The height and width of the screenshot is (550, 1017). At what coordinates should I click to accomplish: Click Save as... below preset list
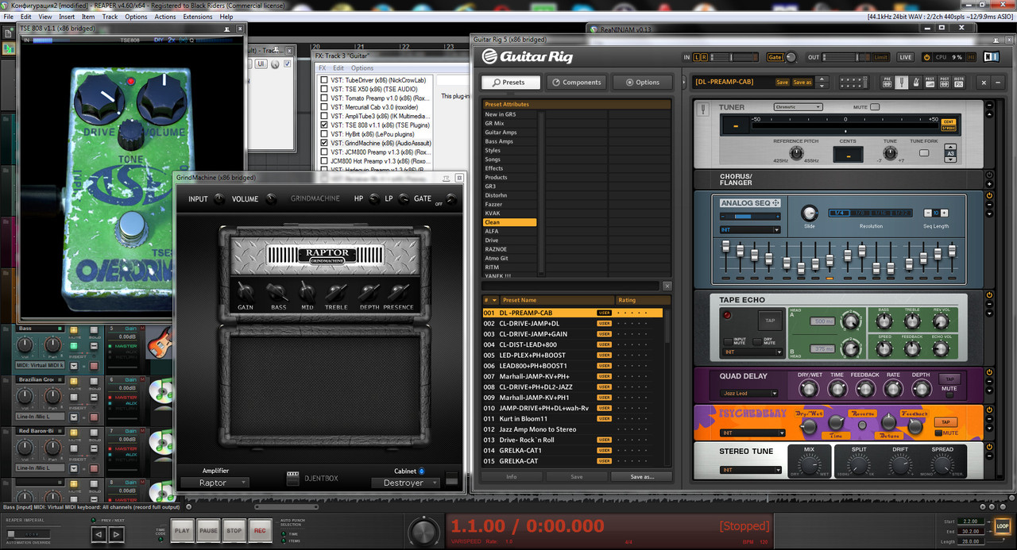coord(641,477)
